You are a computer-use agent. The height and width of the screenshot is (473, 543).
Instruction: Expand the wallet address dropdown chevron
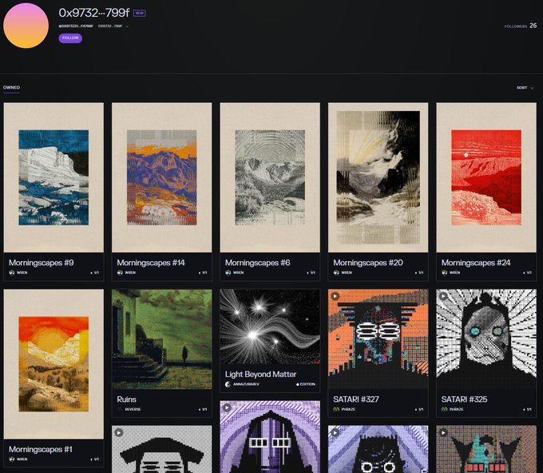click(x=127, y=26)
